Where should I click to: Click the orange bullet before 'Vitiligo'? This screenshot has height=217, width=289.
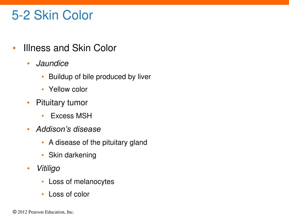pos(29,168)
